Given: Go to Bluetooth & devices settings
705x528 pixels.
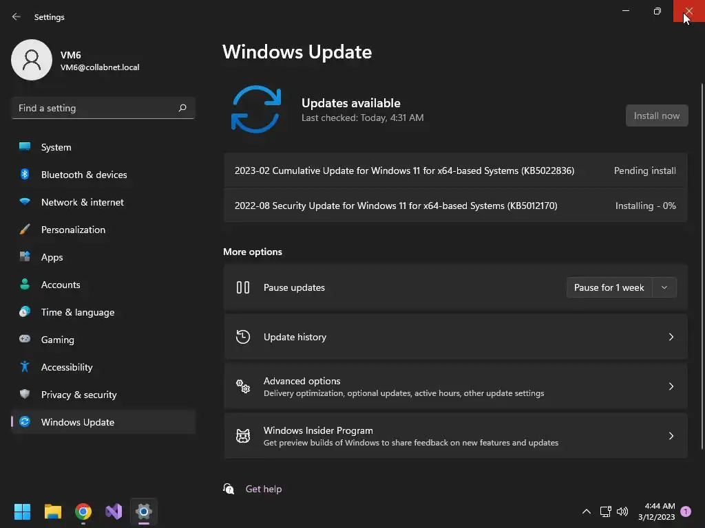Looking at the screenshot, I should click(103, 175).
